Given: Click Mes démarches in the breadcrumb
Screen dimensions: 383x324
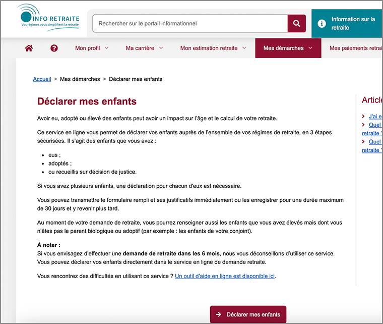Looking at the screenshot, I should (80, 79).
